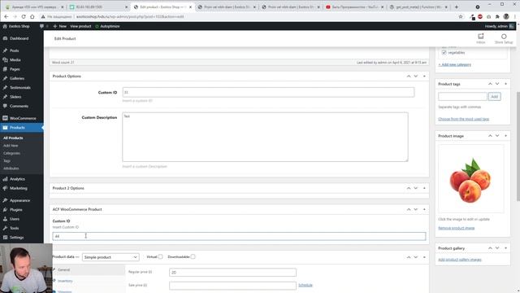Click the browser reload icon
This screenshot has height=293, width=520.
(x=24, y=16)
